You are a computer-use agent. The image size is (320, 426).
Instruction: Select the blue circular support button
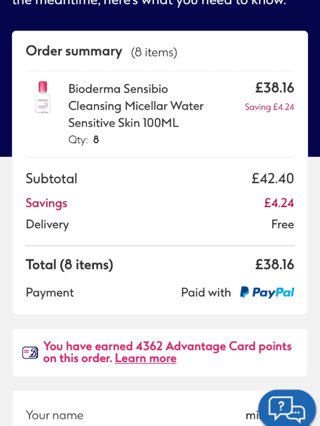286,410
